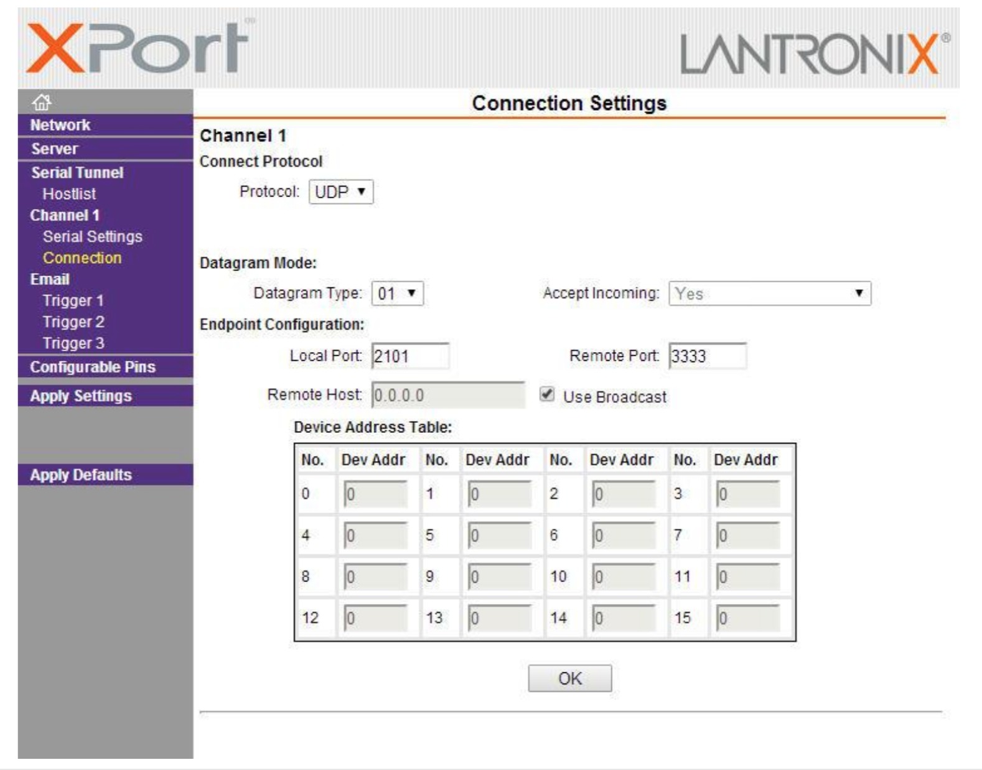Viewport: 982px width, 770px height.
Task: Click the Local Port field
Action: click(410, 356)
